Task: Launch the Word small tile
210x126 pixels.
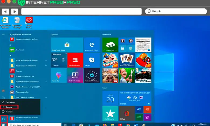Action: point(139,110)
